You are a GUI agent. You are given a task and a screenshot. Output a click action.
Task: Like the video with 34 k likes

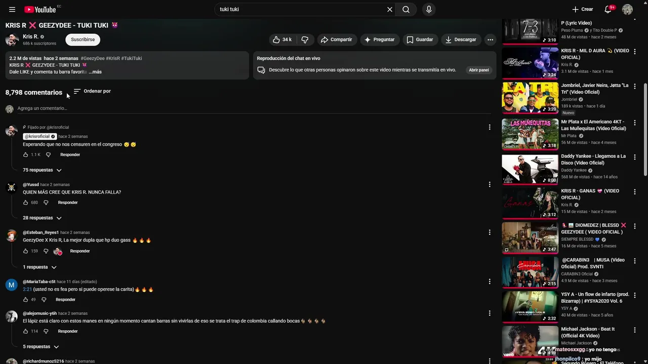point(282,39)
